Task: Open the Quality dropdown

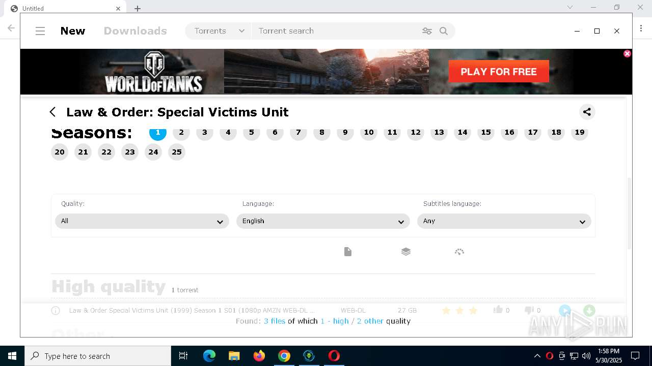Action: pos(142,221)
